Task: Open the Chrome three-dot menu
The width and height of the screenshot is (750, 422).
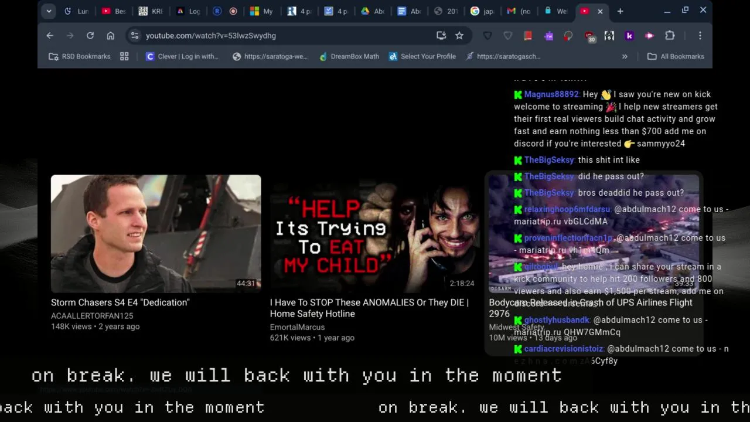Action: pos(700,36)
